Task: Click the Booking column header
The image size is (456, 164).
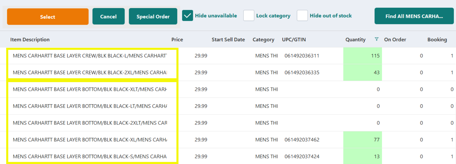Action: (x=437, y=40)
